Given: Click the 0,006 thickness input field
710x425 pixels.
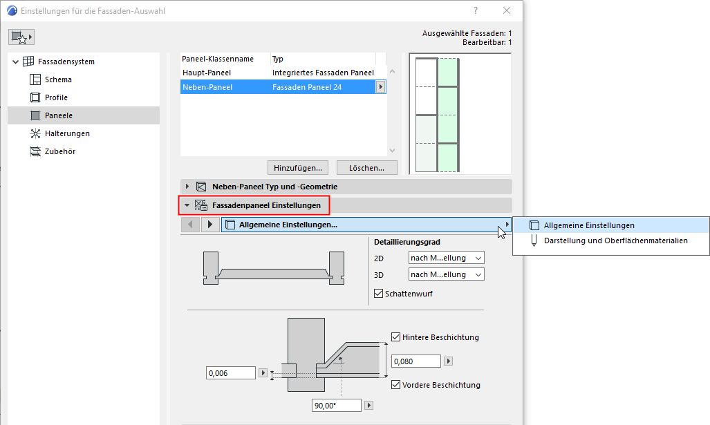Looking at the screenshot, I should pyautogui.click(x=230, y=372).
